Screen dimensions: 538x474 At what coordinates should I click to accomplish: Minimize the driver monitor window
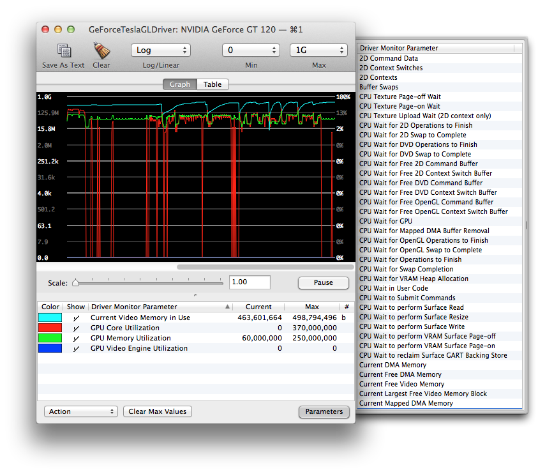pyautogui.click(x=58, y=29)
